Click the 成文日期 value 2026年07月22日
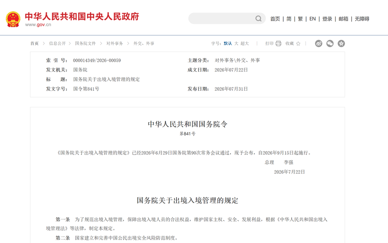Image resolution: width=388 pixels, height=243 pixels. [231, 70]
